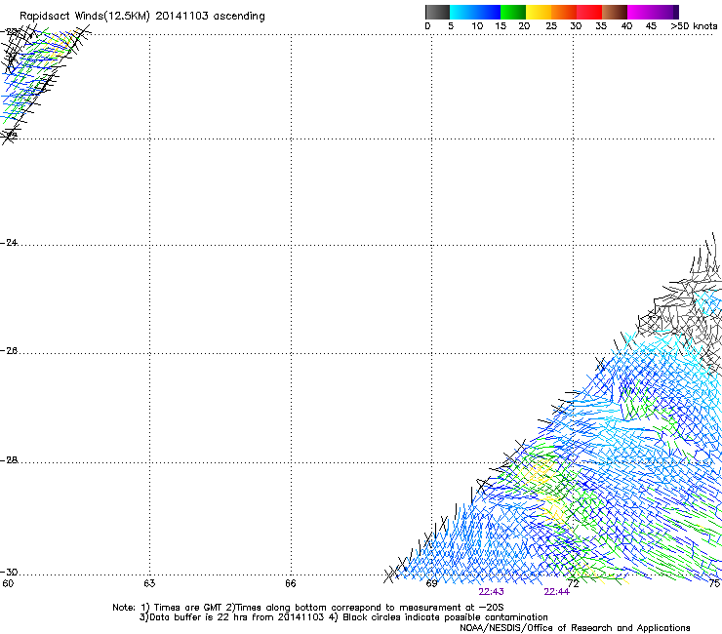This screenshot has height=634, width=722.
Task: Click the longitude label '60'
Action: point(8,583)
